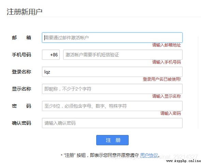Open the +86 country code selector

tap(51, 55)
